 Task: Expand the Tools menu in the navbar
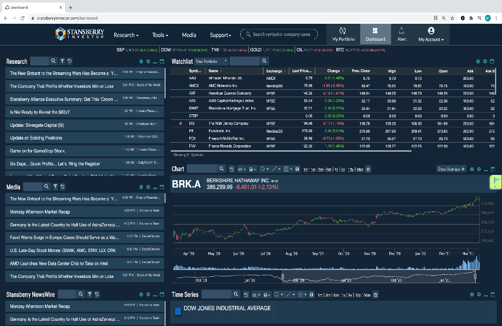(160, 35)
